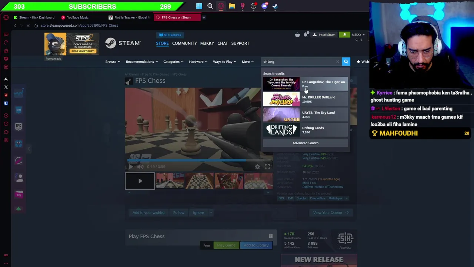Screen dimensions: 474x267
Task: Open File Explorer from taskbar
Action: 231,6
